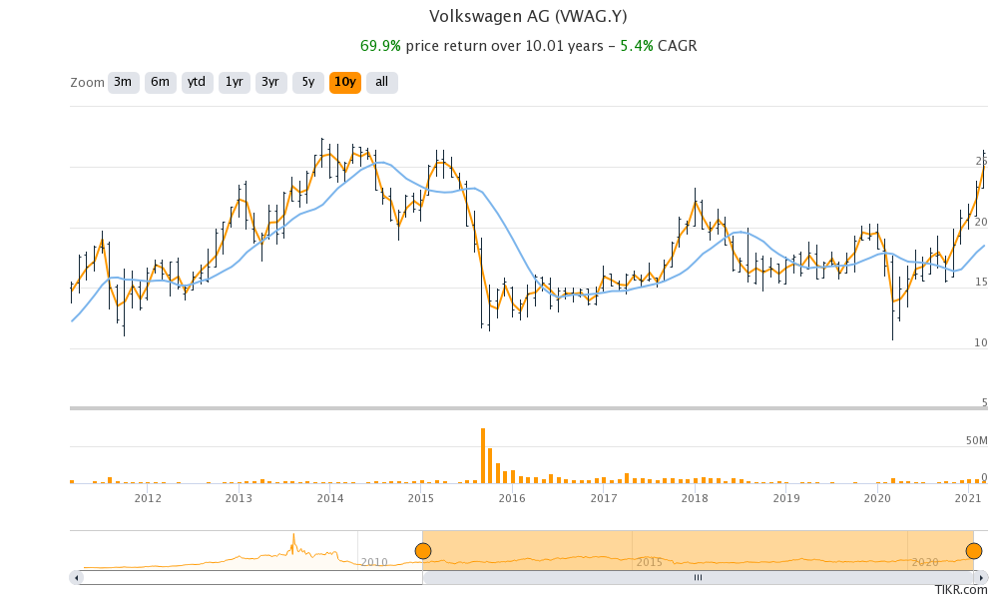Screen dimensions: 998x599
Task: Select the 6m zoom range
Action: point(160,82)
